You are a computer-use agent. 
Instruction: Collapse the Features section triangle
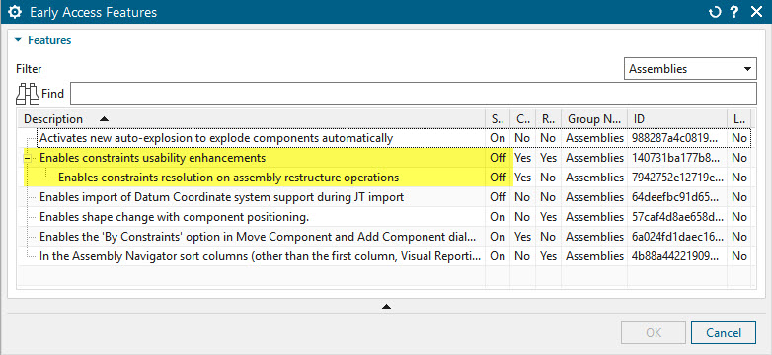click(x=18, y=40)
